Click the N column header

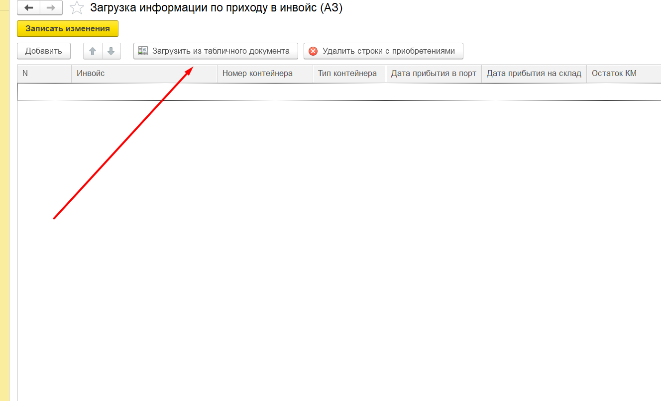click(44, 74)
